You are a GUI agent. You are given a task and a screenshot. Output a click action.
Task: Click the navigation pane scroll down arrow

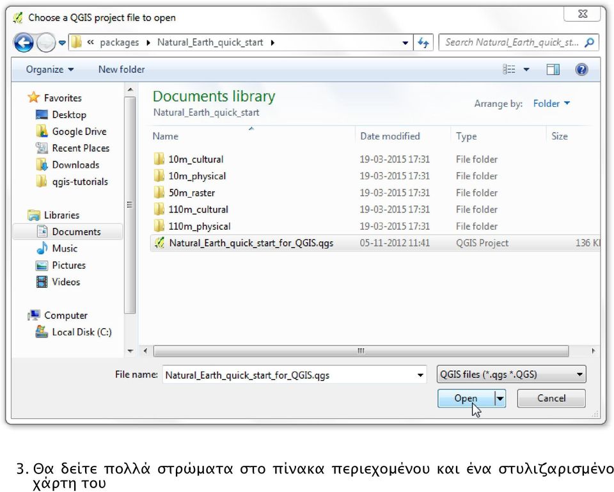[130, 351]
